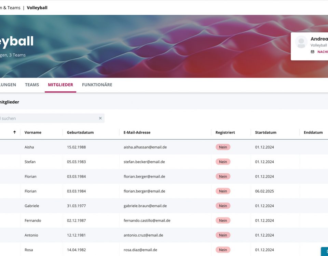This screenshot has width=328, height=256.
Task: Sort the table by Vorname column
Action: coord(33,132)
